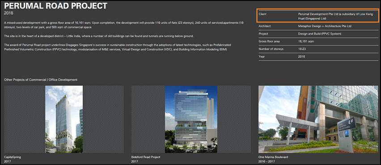Click the Number of storeys 18-23 row
Screen dimensions: 381x165
coord(318,49)
